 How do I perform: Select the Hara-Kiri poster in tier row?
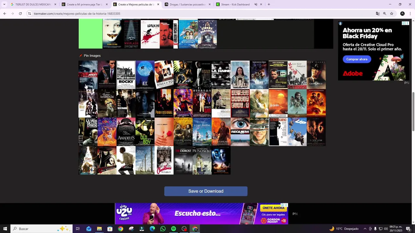click(x=150, y=34)
